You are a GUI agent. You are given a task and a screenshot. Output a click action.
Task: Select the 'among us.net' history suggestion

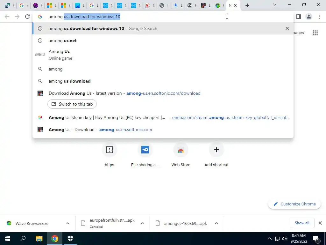click(163, 41)
